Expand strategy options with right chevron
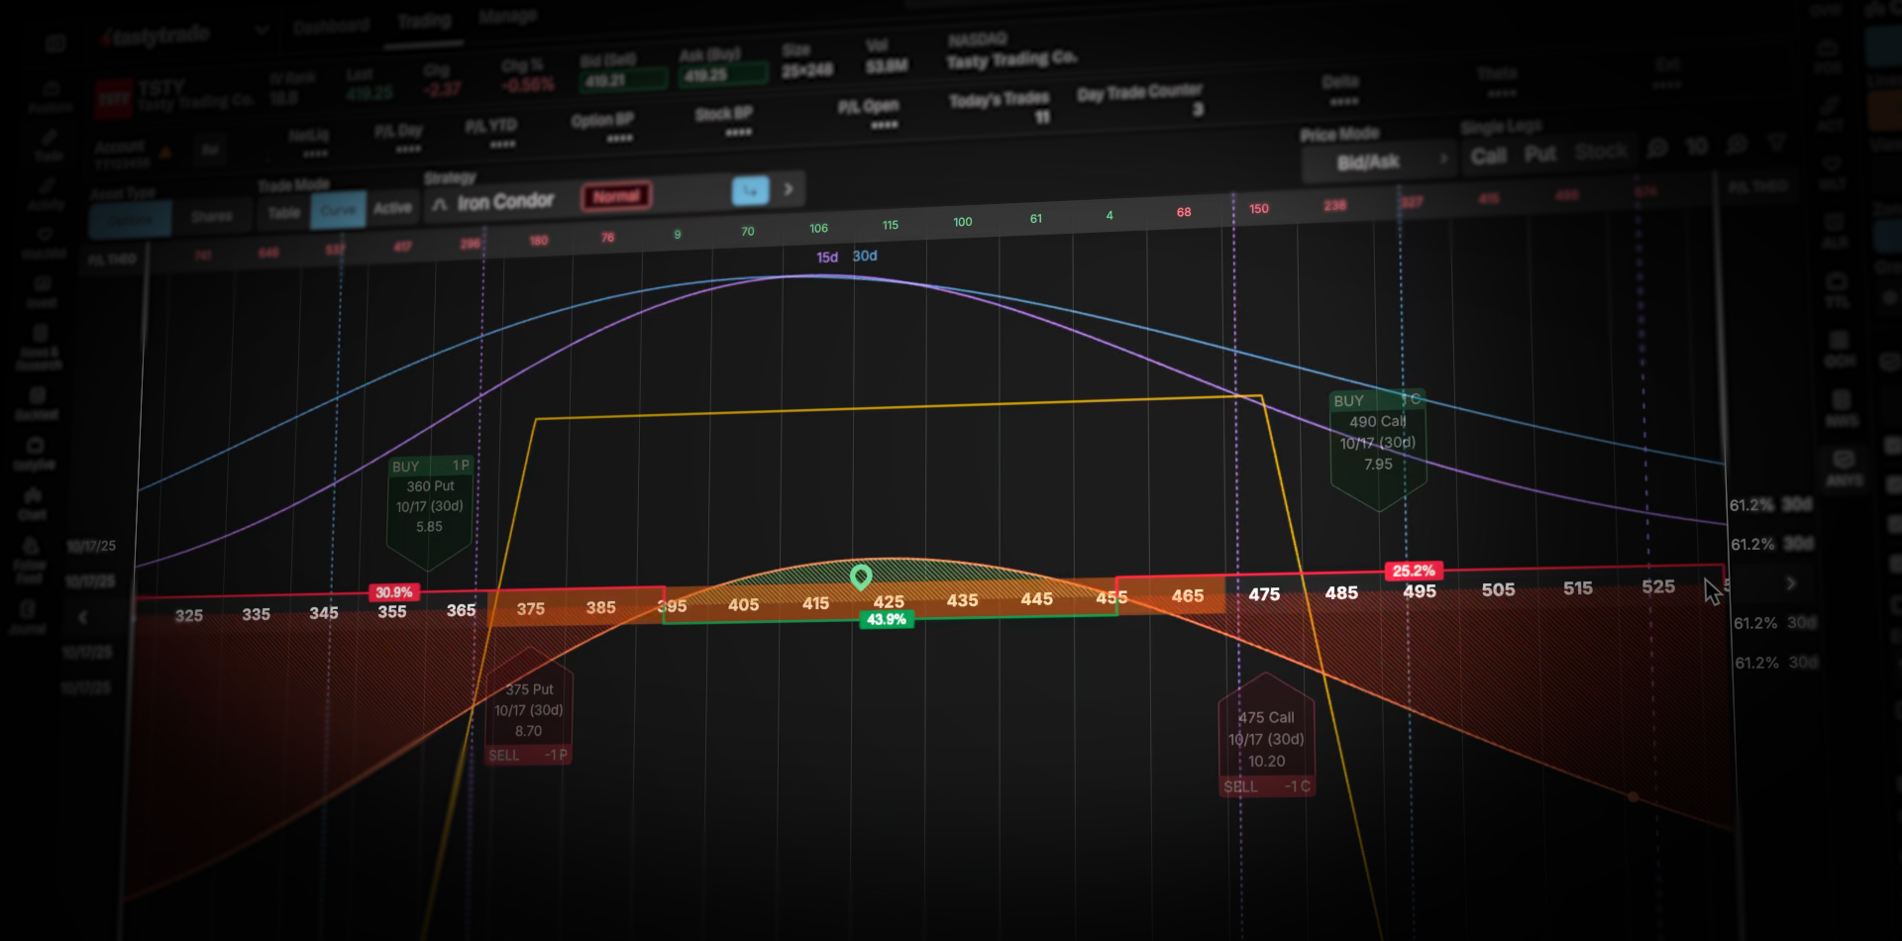This screenshot has width=1902, height=941. tap(789, 188)
